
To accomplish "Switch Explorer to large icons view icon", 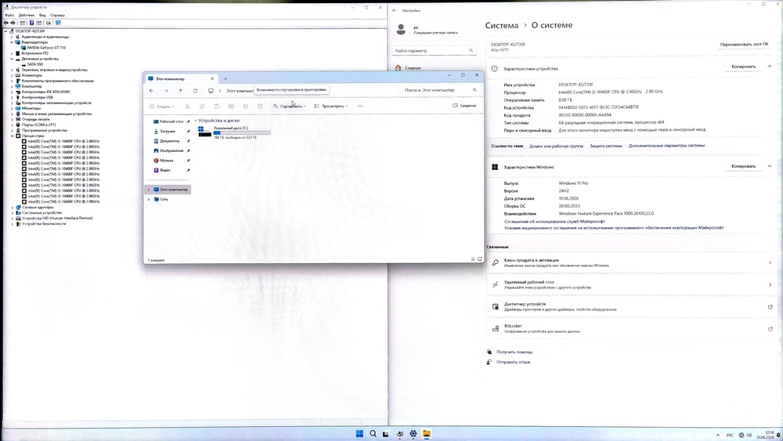I will (480, 259).
